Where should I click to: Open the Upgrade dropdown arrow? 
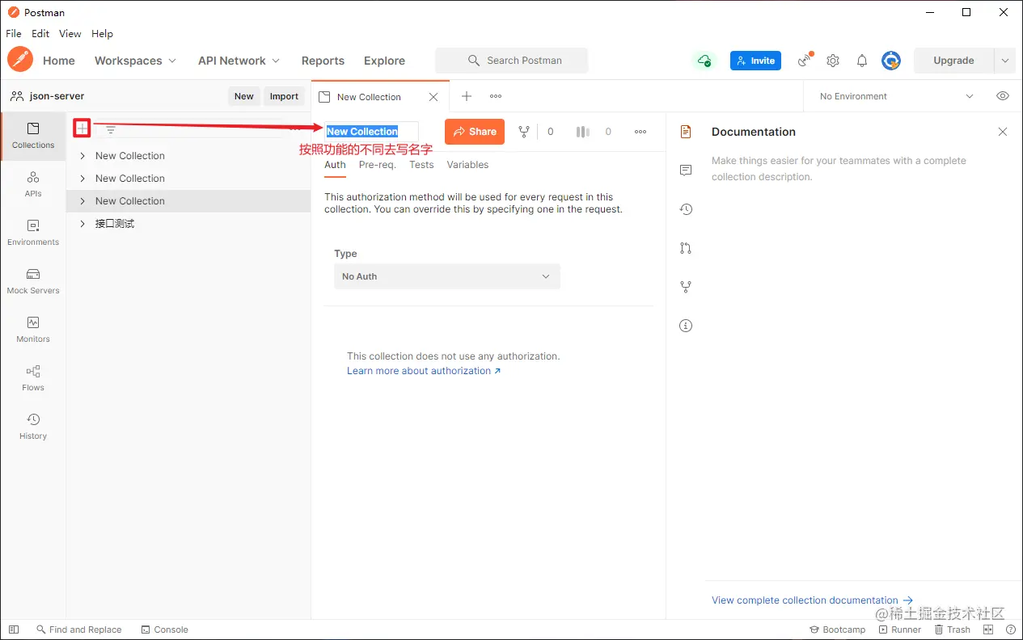click(1005, 61)
